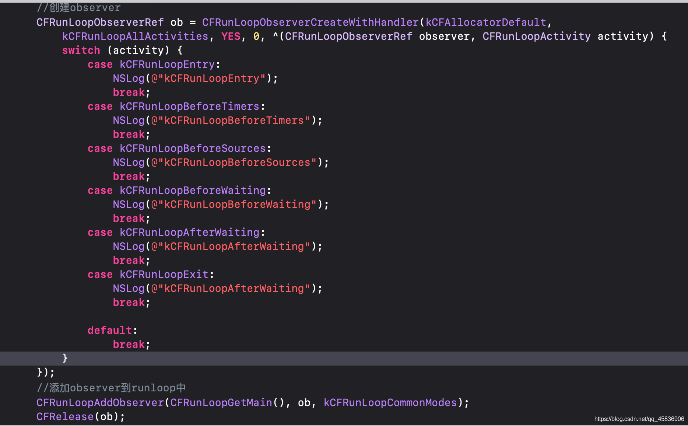Click kCFAllocatorDefault argument
688x426 pixels.
(486, 22)
